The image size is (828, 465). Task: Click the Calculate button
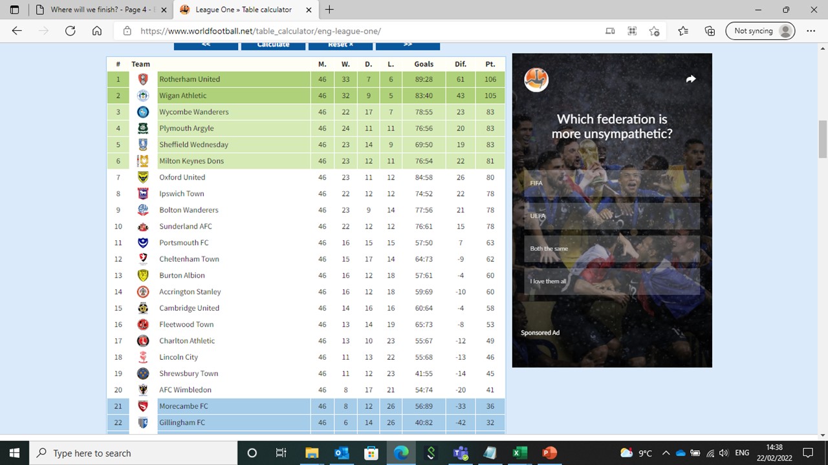pos(273,45)
